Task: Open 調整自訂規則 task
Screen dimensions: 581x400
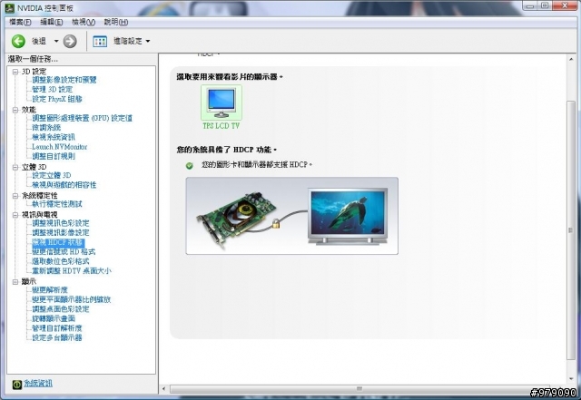Action: (54, 156)
